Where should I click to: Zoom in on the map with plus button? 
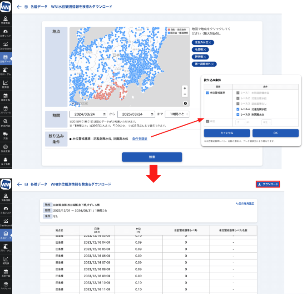(x=184, y=88)
